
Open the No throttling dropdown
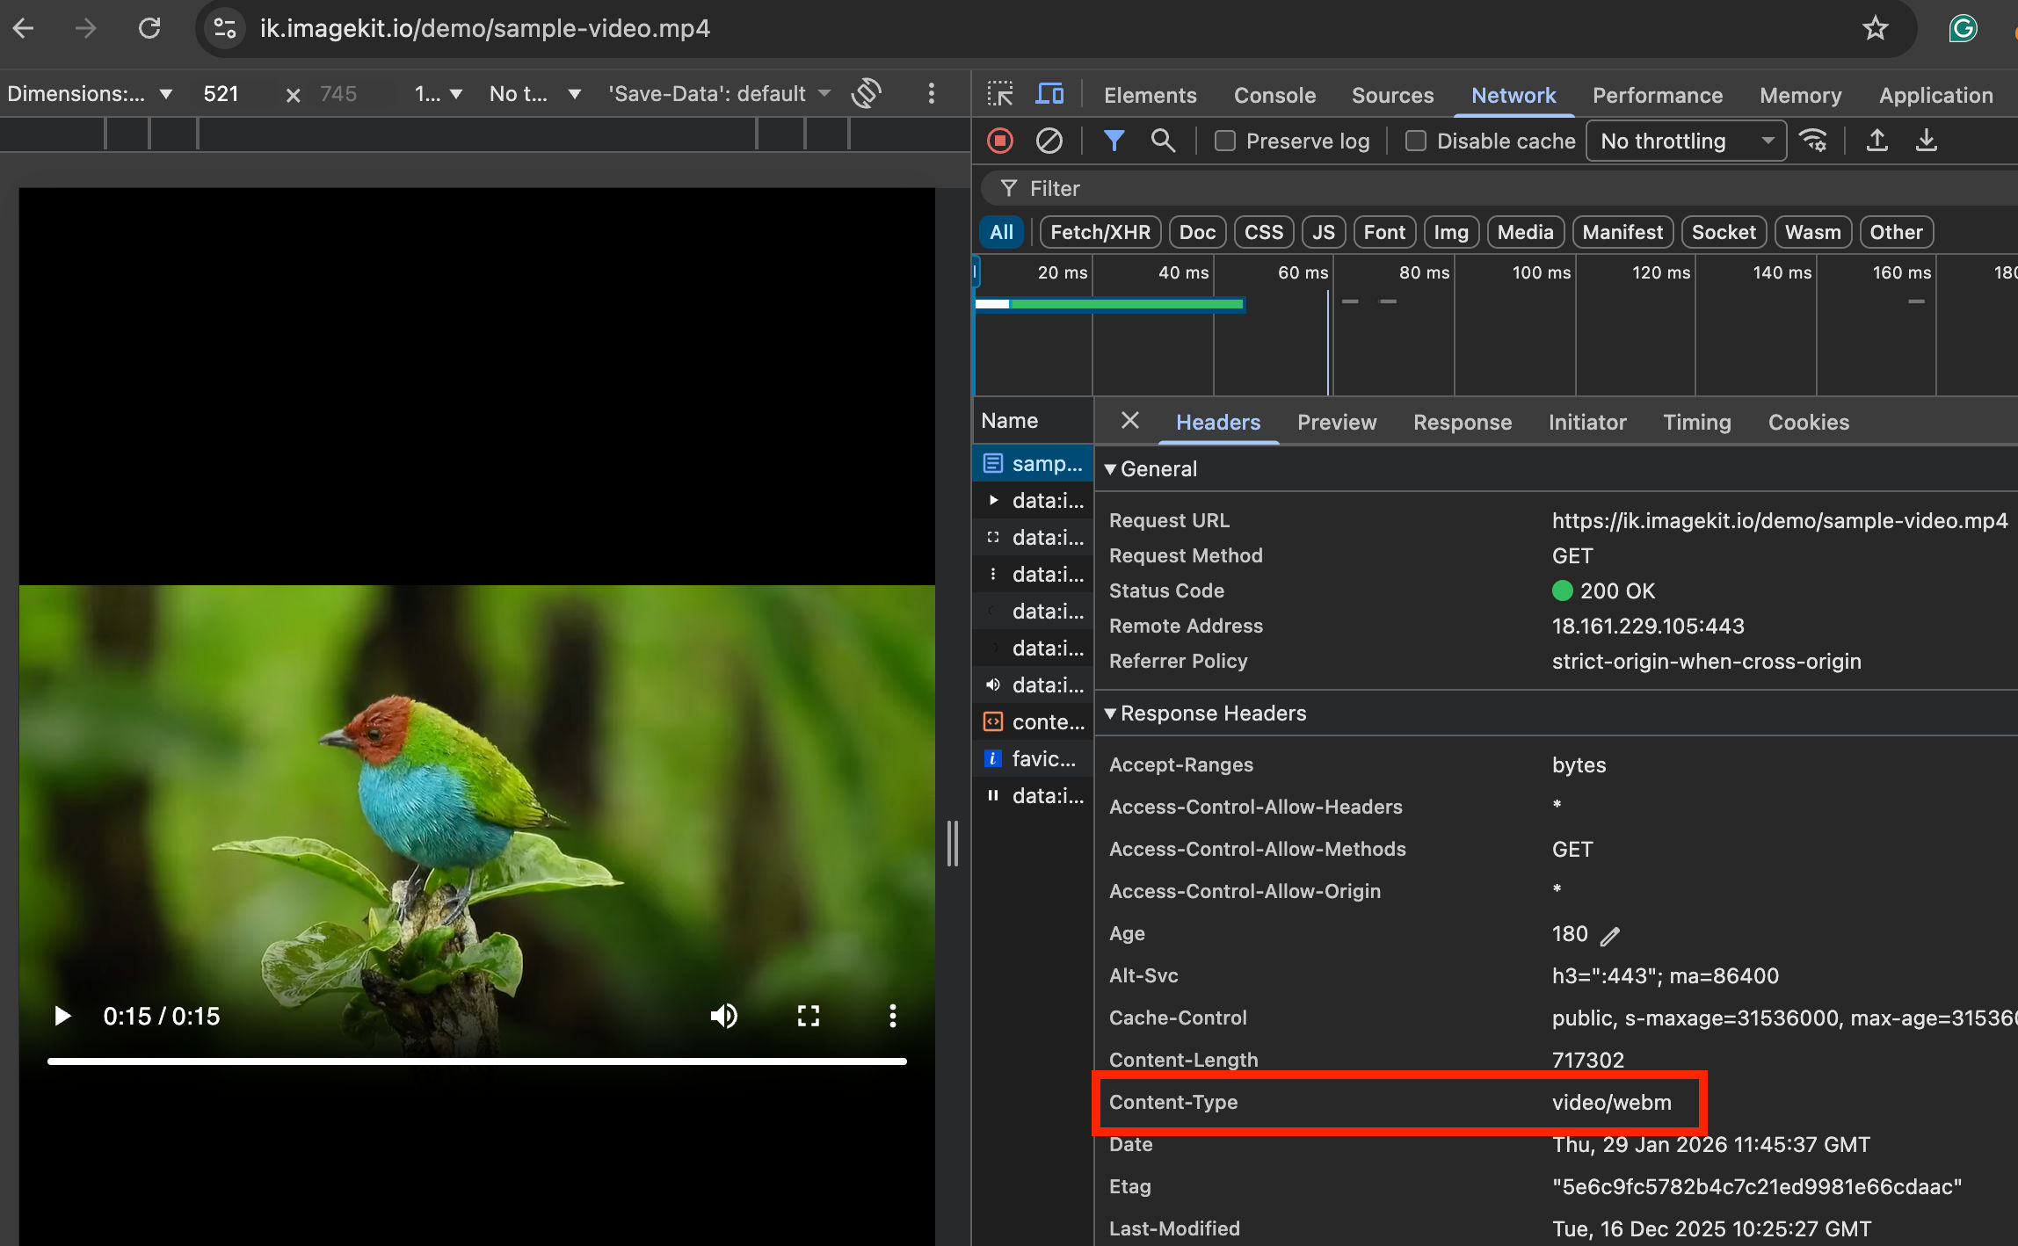point(1684,140)
